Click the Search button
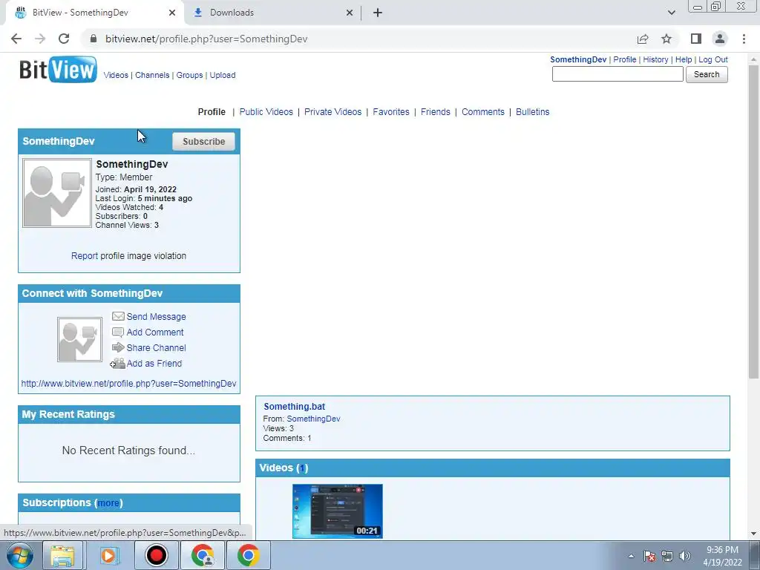The height and width of the screenshot is (570, 760). [707, 74]
